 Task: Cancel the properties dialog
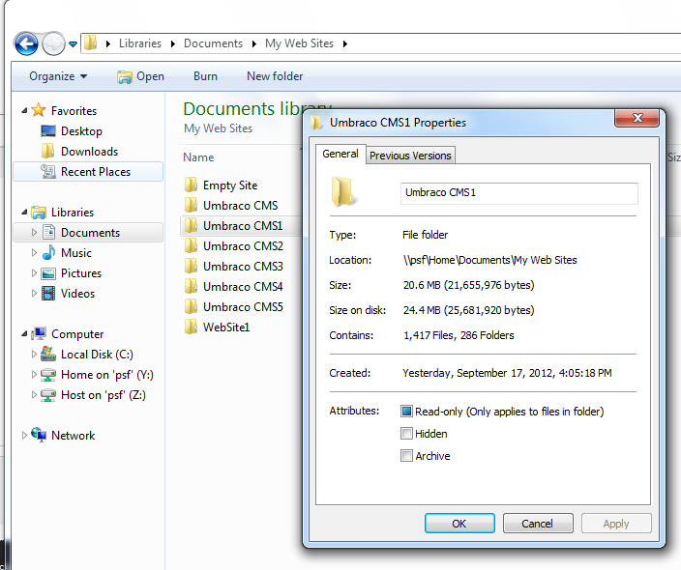538,524
